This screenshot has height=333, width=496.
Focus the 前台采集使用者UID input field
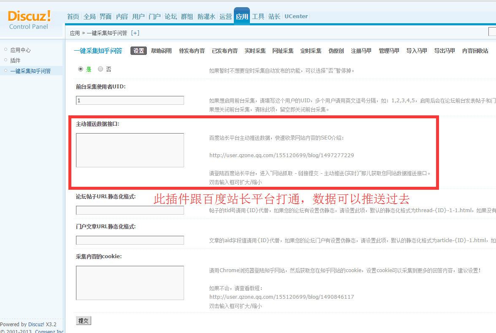pyautogui.click(x=130, y=100)
